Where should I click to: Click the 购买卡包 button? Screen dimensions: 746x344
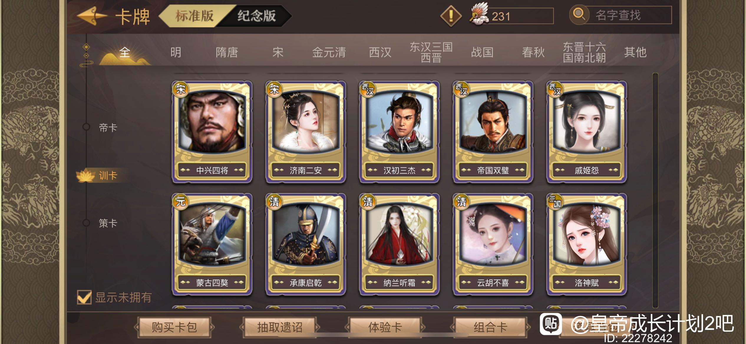coord(174,327)
